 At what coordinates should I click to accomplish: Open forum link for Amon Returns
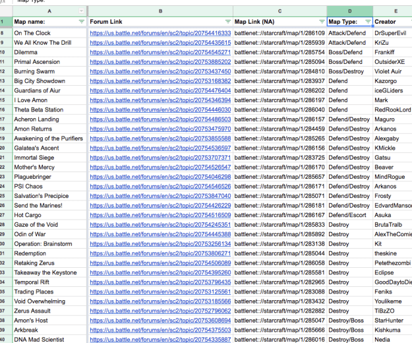160,129
